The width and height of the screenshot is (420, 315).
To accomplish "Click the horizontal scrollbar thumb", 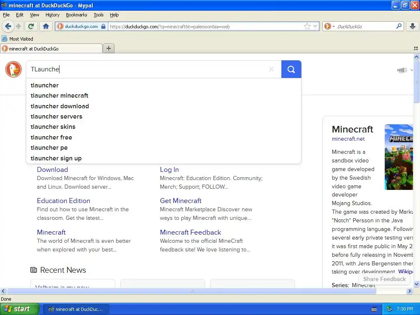I will (191, 291).
